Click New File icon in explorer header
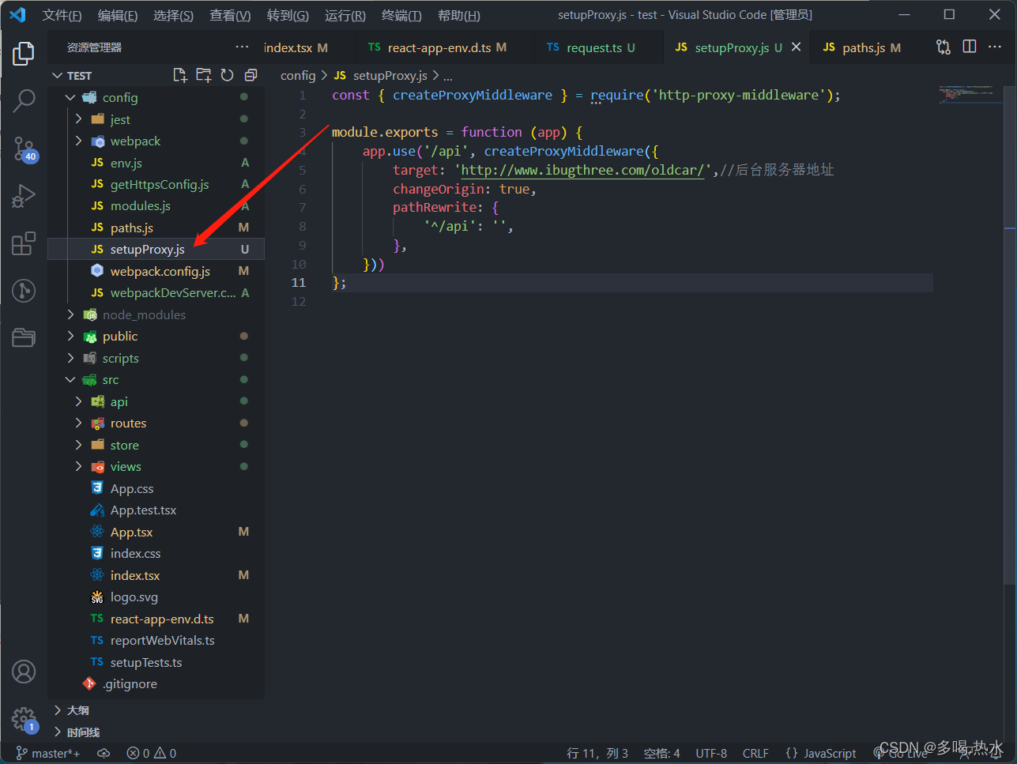 tap(180, 75)
